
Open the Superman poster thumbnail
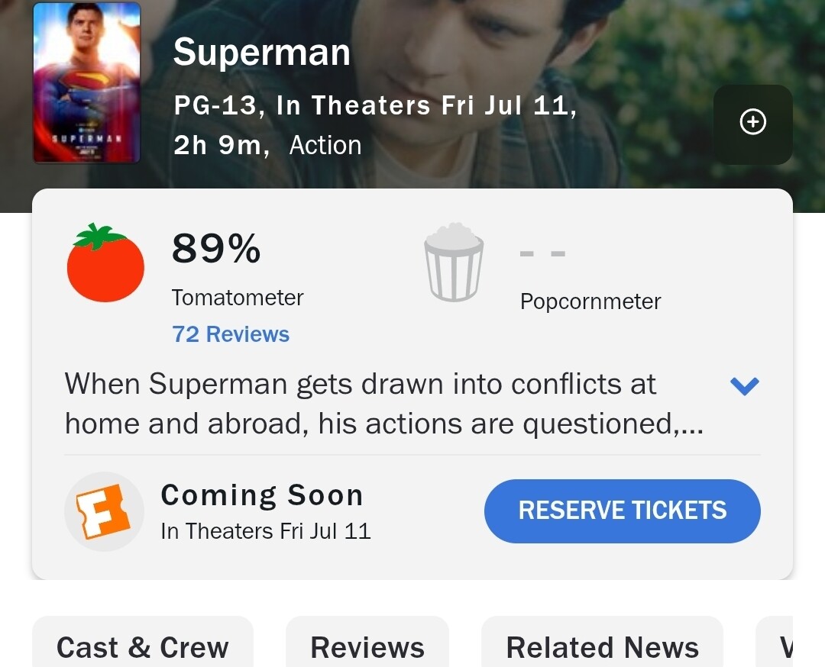[86, 82]
